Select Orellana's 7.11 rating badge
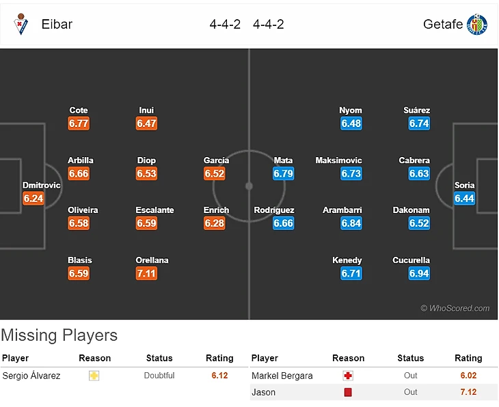Viewport: 499px width, 407px height. 146,273
